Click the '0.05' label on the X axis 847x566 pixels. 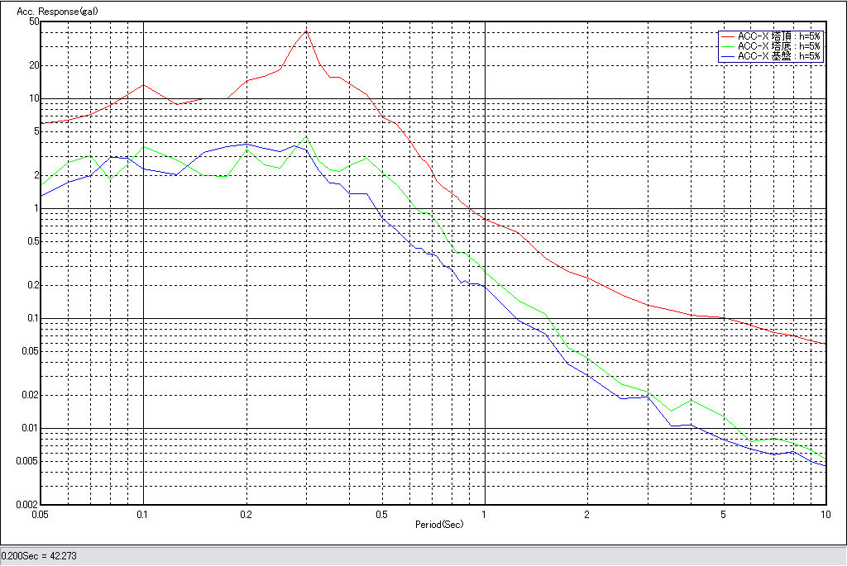coord(40,514)
